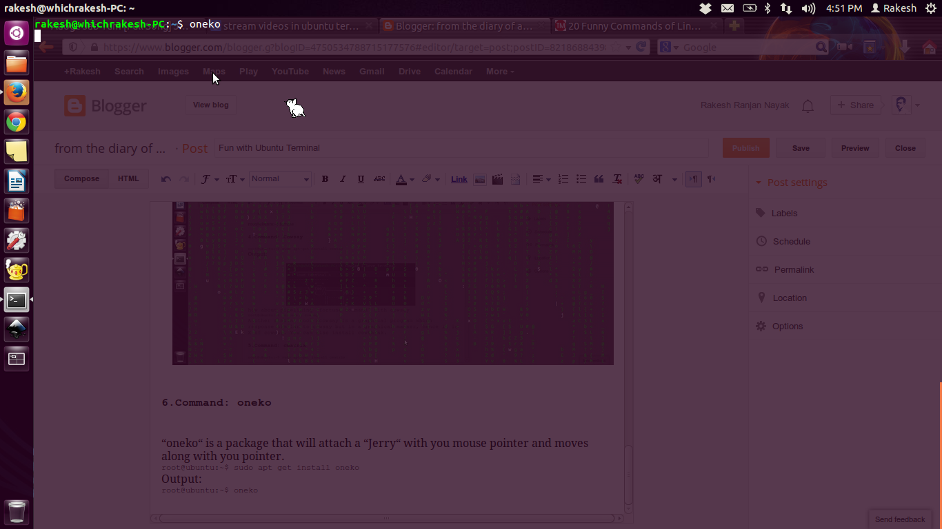942x529 pixels.
Task: Apply a bullet list
Action: point(581,179)
